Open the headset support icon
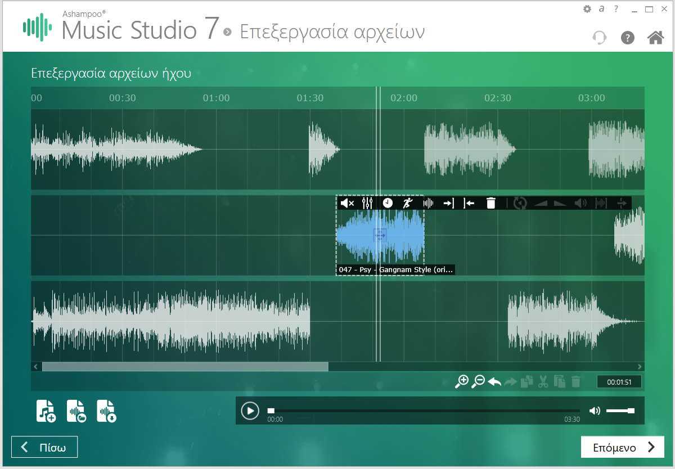 tap(600, 38)
